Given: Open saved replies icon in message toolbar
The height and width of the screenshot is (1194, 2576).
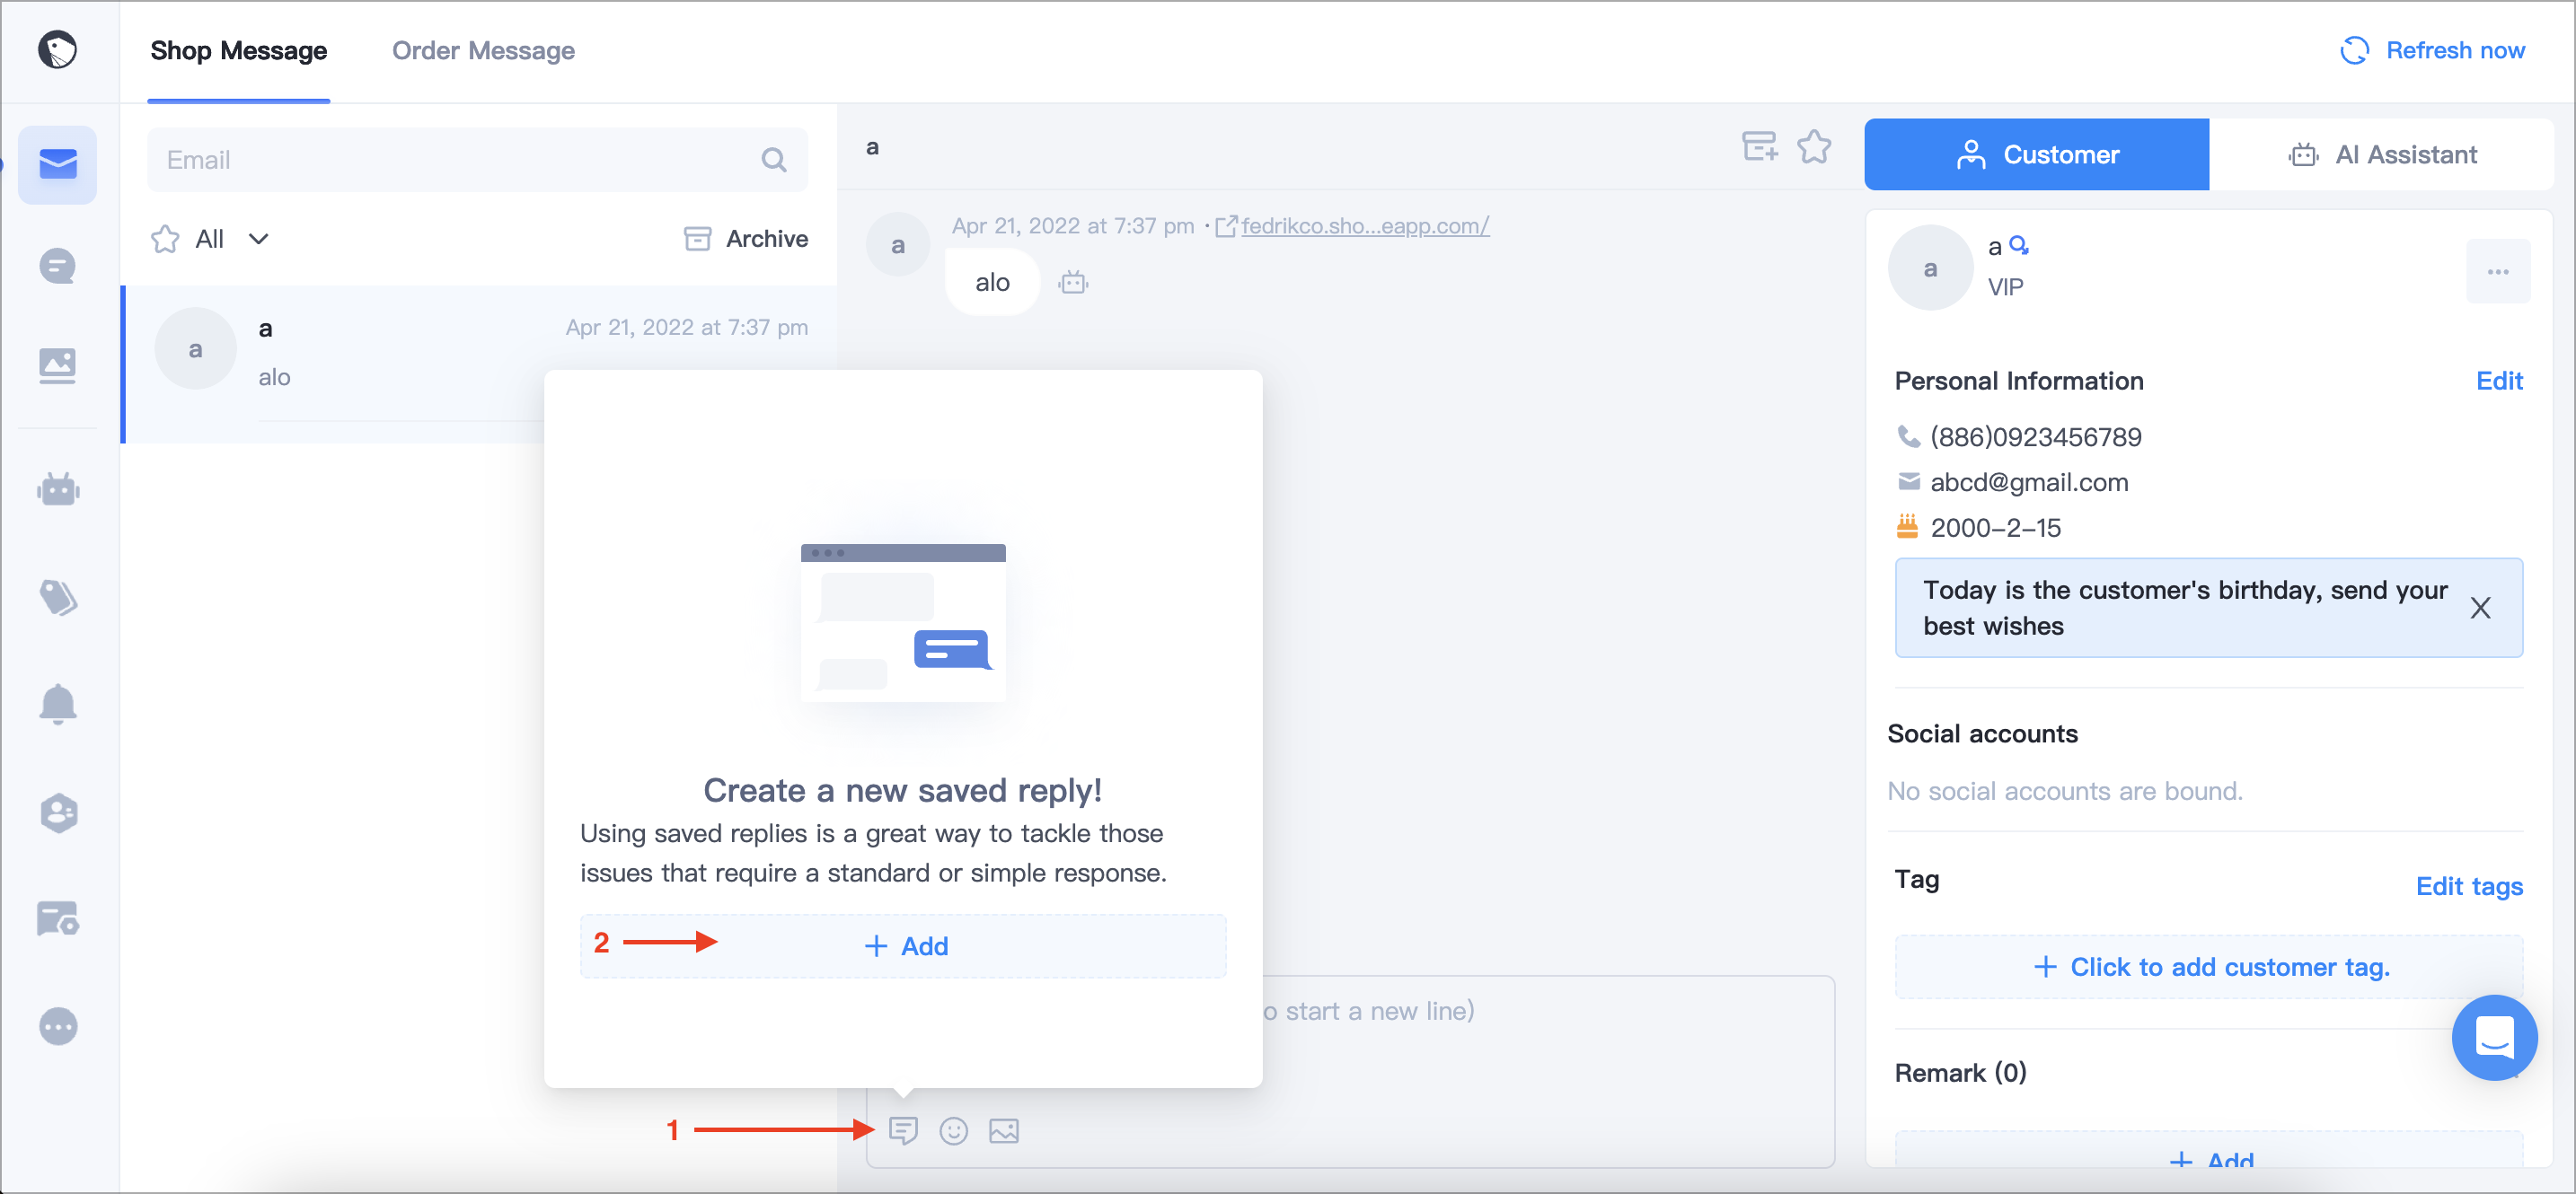Looking at the screenshot, I should tap(904, 1131).
